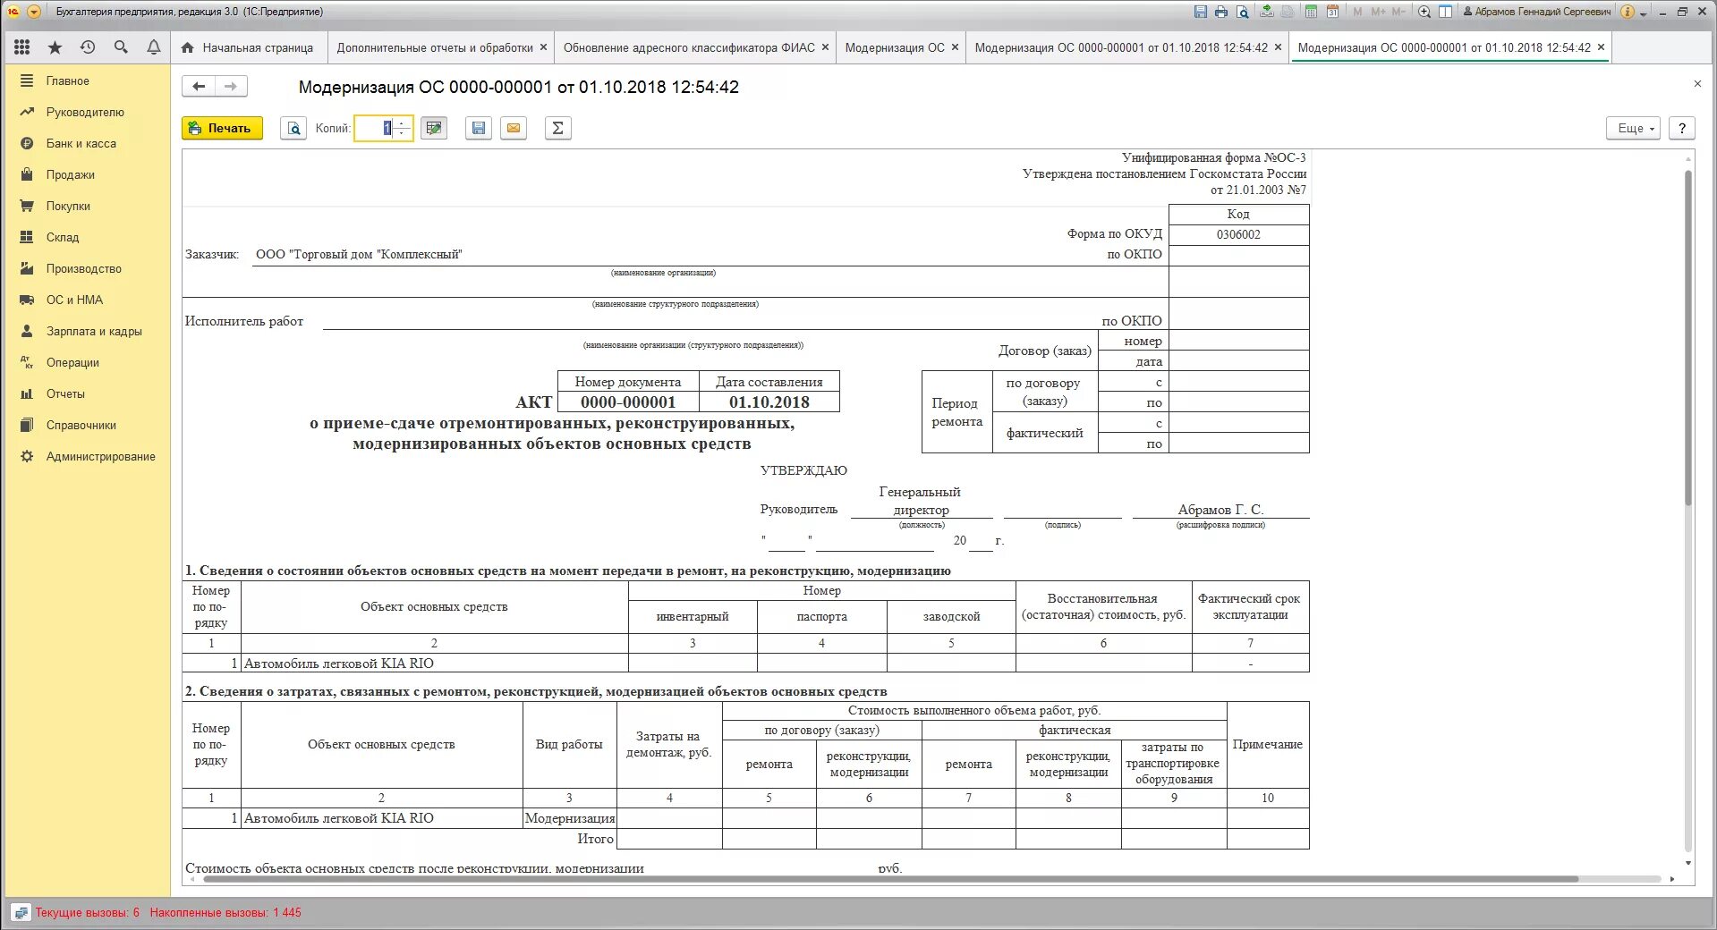Close the Модернизация ОС list tab
Image resolution: width=1717 pixels, height=930 pixels.
pos(955,47)
